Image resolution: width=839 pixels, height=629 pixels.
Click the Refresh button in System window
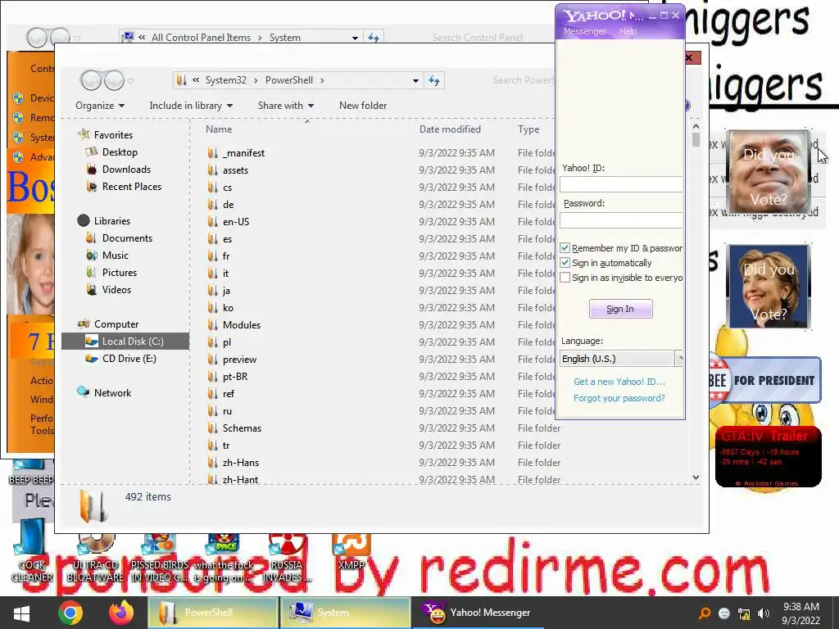[374, 38]
